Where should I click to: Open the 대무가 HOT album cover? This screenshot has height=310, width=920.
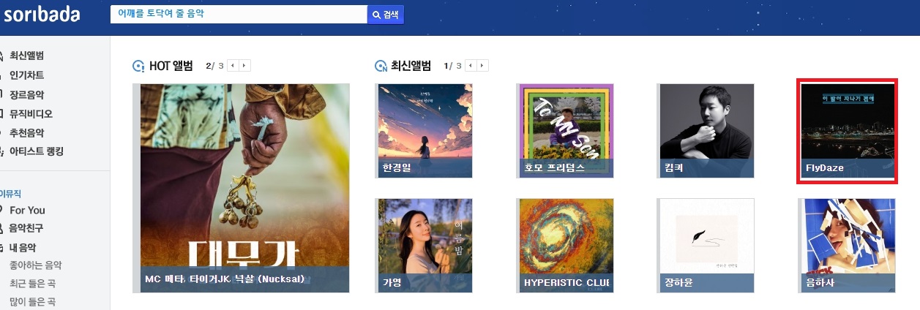pos(241,188)
